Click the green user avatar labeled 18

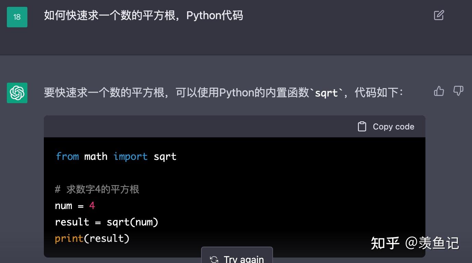pos(17,17)
